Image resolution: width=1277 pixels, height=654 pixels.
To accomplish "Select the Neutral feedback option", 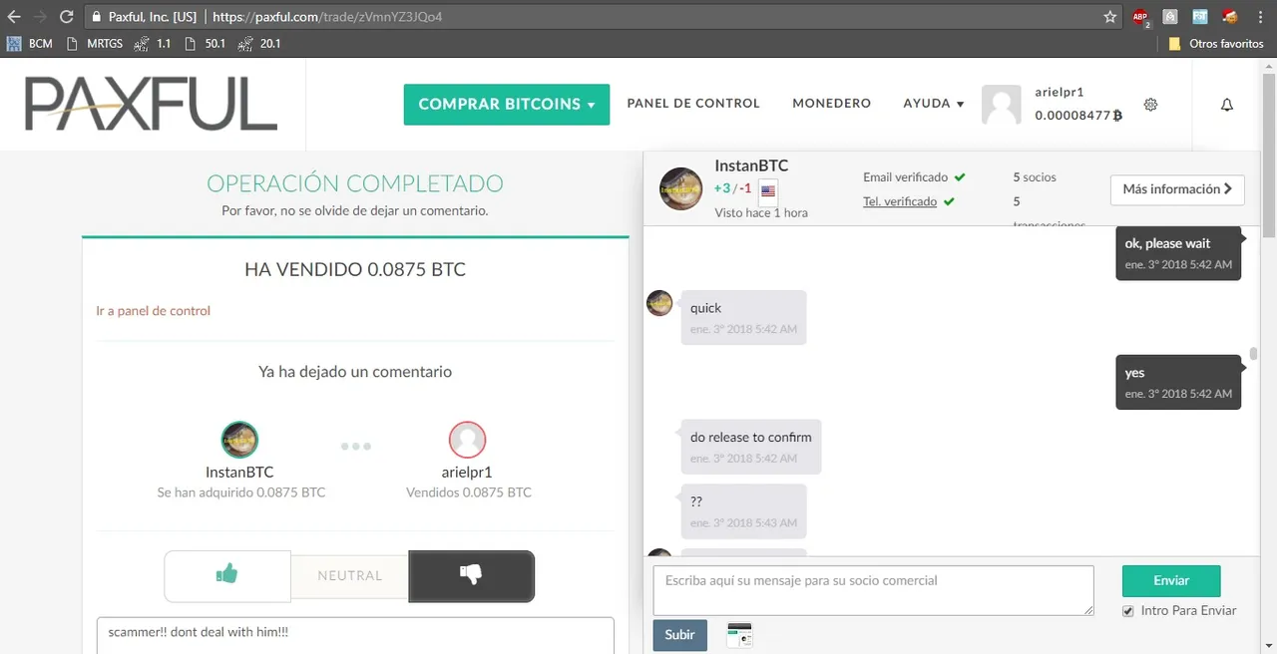I will click(x=350, y=575).
